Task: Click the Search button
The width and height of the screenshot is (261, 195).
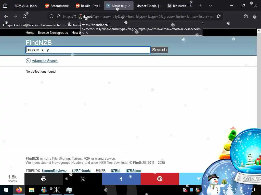Action: tap(159, 50)
